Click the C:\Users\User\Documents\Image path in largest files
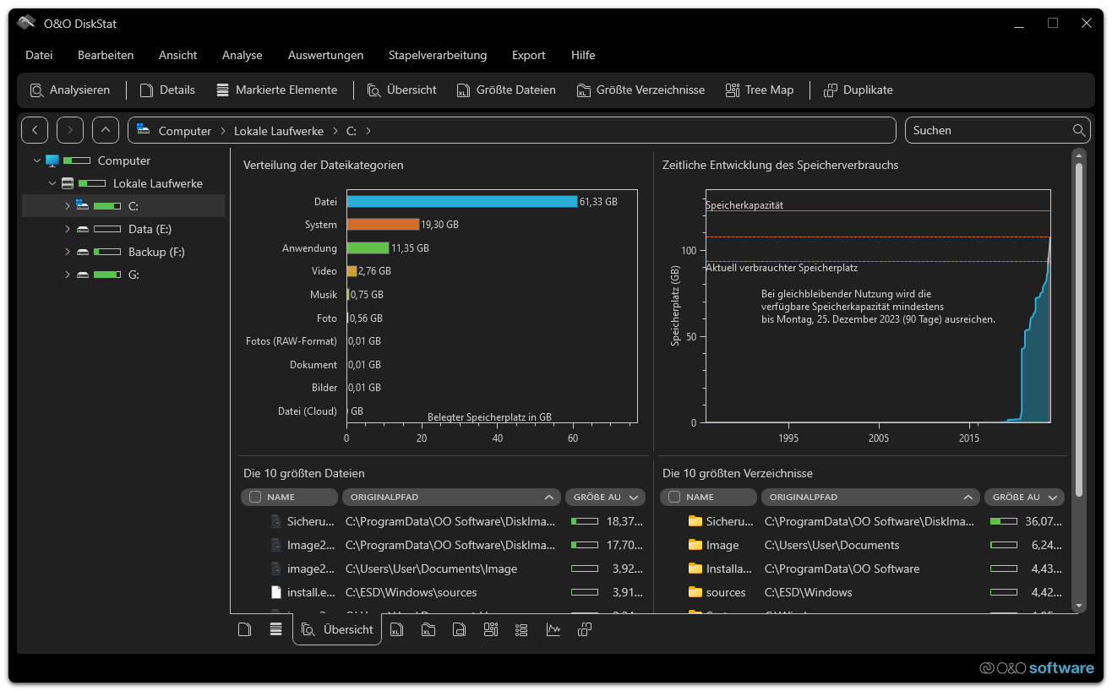1112x691 pixels. tap(432, 569)
